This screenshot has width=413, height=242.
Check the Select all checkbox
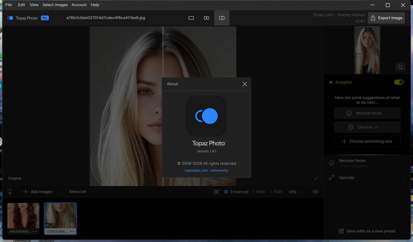64,192
